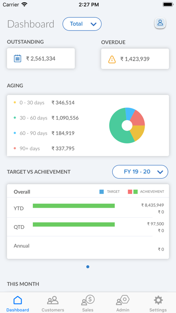The width and height of the screenshot is (176, 313).
Task: Click the ₹ 97,500 QTD value
Action: (155, 224)
